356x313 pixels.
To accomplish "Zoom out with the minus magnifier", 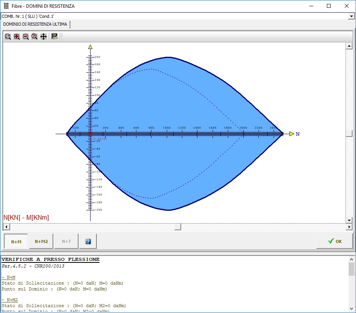I will [26, 37].
